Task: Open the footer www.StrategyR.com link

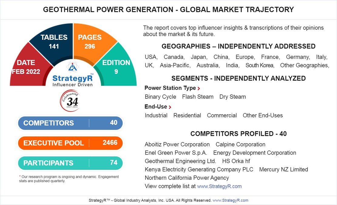Action: [231, 200]
